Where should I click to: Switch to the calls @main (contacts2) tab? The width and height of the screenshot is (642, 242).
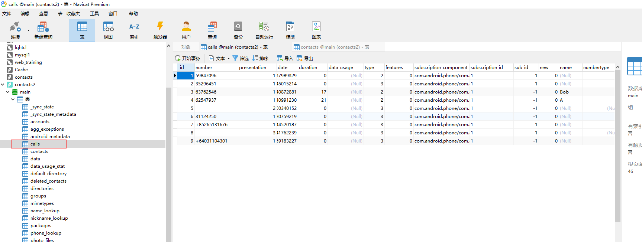245,47
